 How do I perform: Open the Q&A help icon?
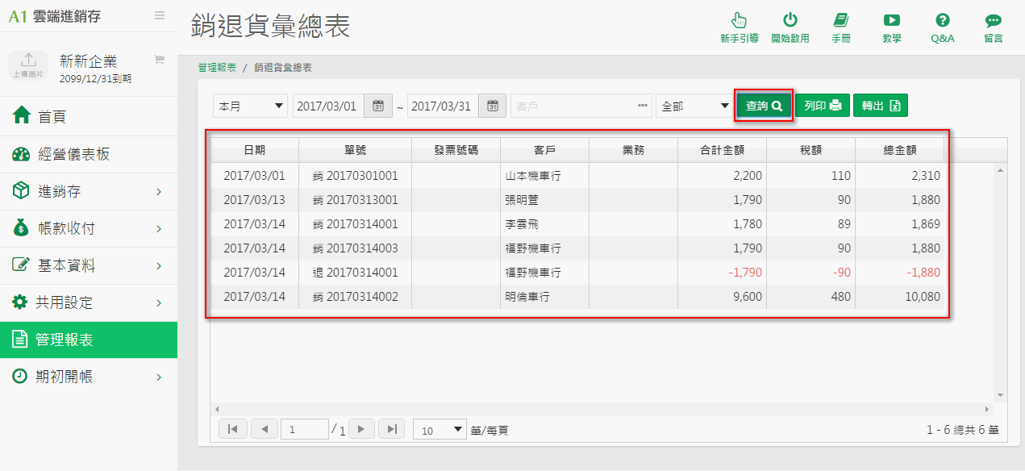(x=942, y=27)
